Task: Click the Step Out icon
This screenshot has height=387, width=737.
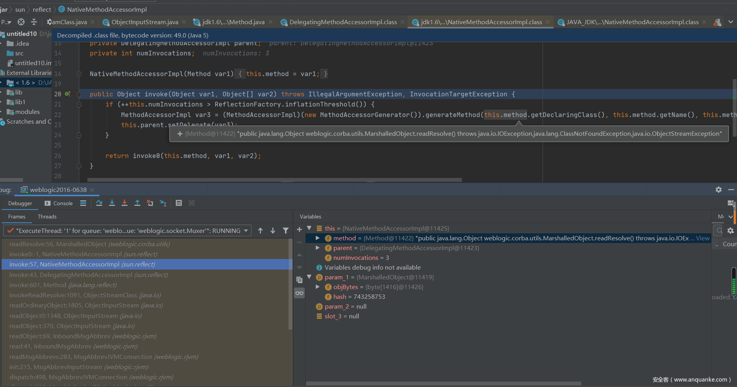Action: [137, 203]
